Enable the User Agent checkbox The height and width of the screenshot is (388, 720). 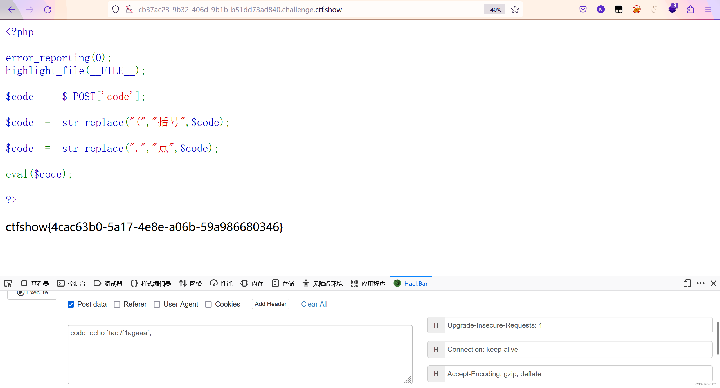pos(157,304)
